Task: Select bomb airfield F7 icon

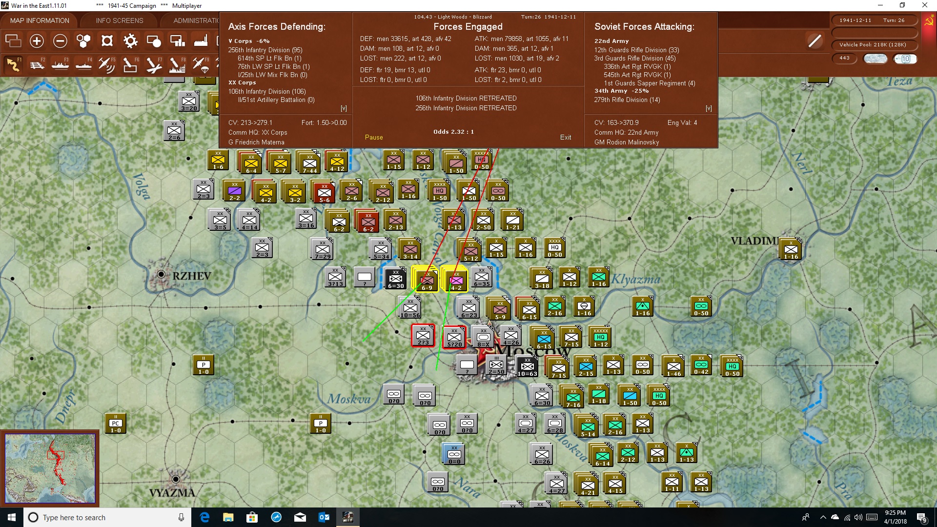Action: 154,64
